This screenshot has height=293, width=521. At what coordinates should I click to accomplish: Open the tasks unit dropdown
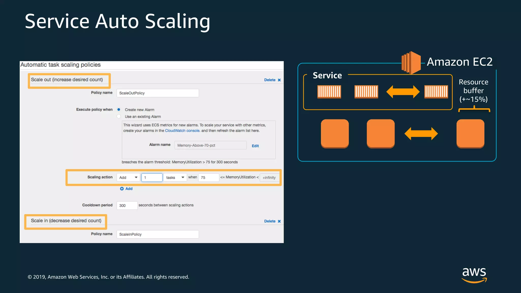click(x=175, y=178)
